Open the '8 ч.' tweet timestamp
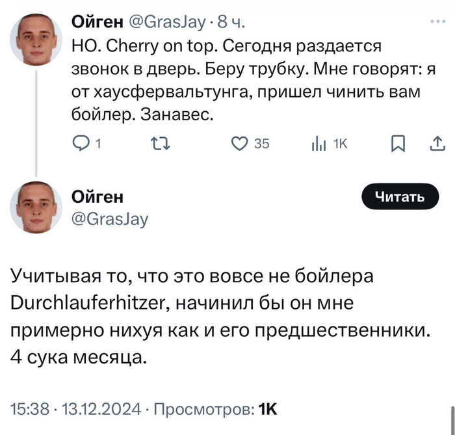455x435 pixels. (x=231, y=23)
